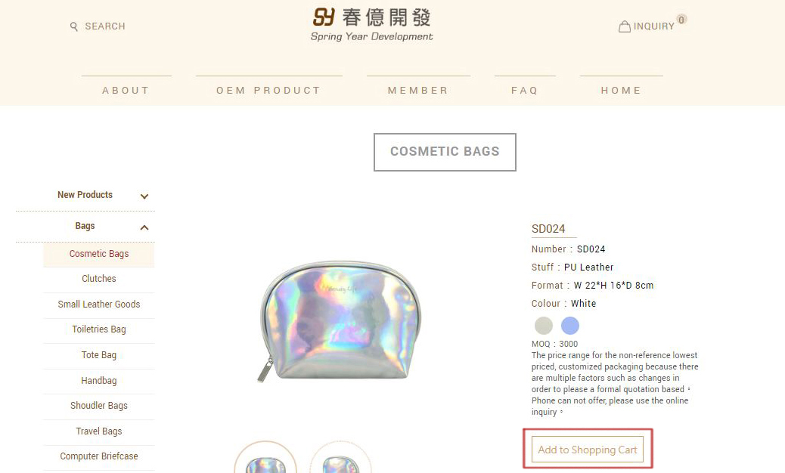This screenshot has width=785, height=473.
Task: Open the About menu
Action: (x=126, y=90)
